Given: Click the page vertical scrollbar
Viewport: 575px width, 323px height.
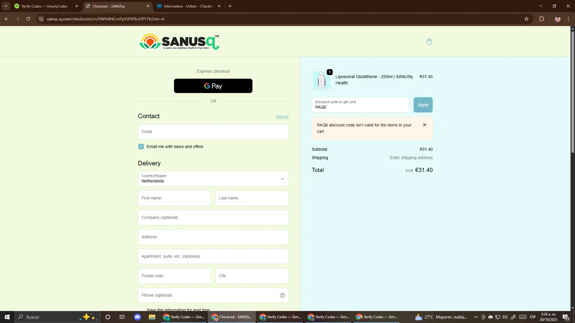Looking at the screenshot, I should click(573, 92).
